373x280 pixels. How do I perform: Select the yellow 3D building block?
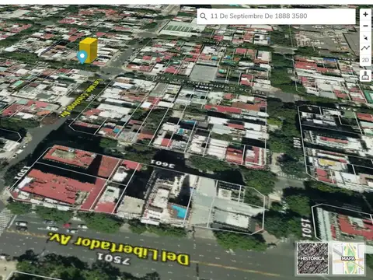(89, 51)
